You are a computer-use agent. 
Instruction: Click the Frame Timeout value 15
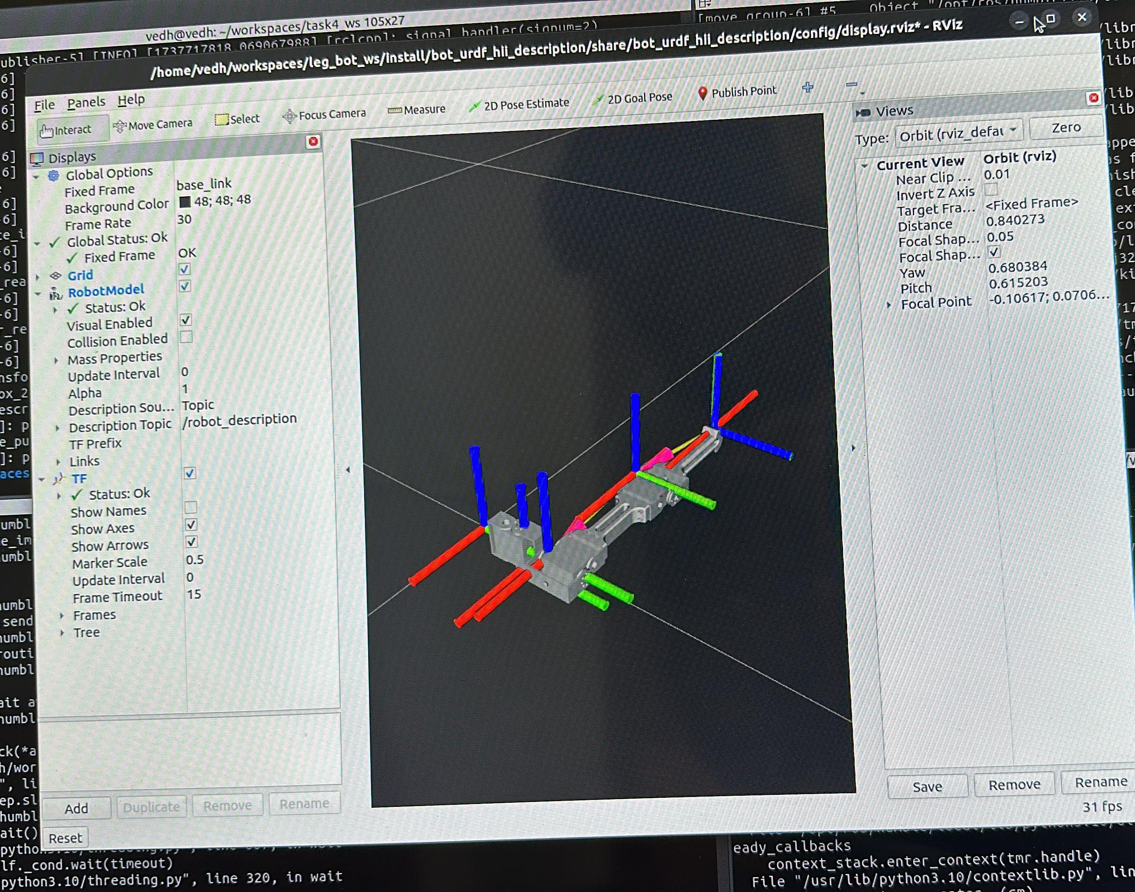point(194,594)
